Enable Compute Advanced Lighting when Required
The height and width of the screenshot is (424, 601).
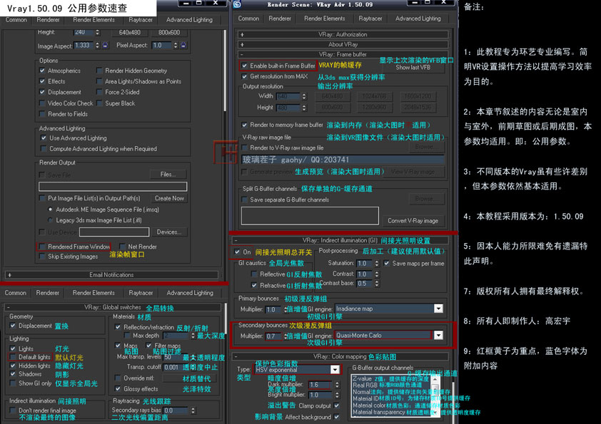[x=44, y=148]
